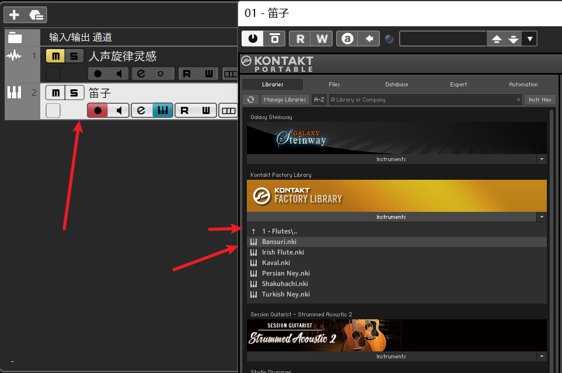Enable plugin write automation W button
Viewport: 562px width, 373px height.
click(x=322, y=39)
